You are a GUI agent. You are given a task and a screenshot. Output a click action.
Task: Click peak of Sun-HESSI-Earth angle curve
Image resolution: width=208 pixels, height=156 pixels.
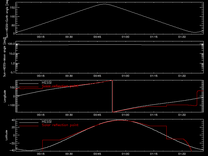pyautogui.click(x=105, y=4)
